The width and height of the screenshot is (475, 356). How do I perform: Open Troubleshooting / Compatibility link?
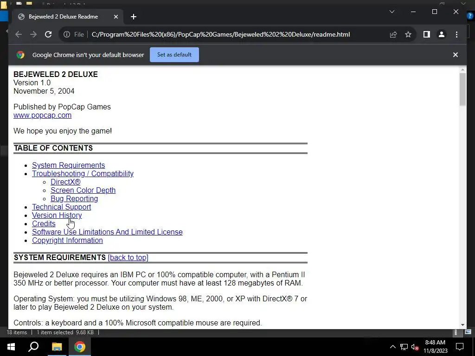click(83, 173)
